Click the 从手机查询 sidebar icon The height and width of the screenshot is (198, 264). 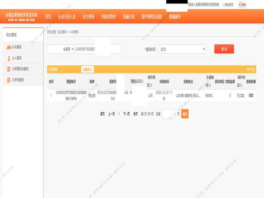tap(8, 80)
